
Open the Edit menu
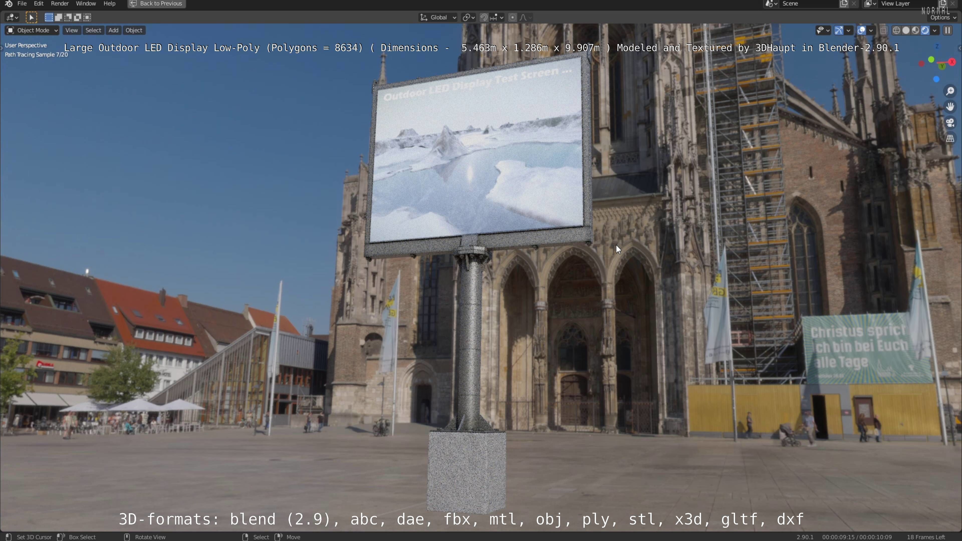pos(39,4)
